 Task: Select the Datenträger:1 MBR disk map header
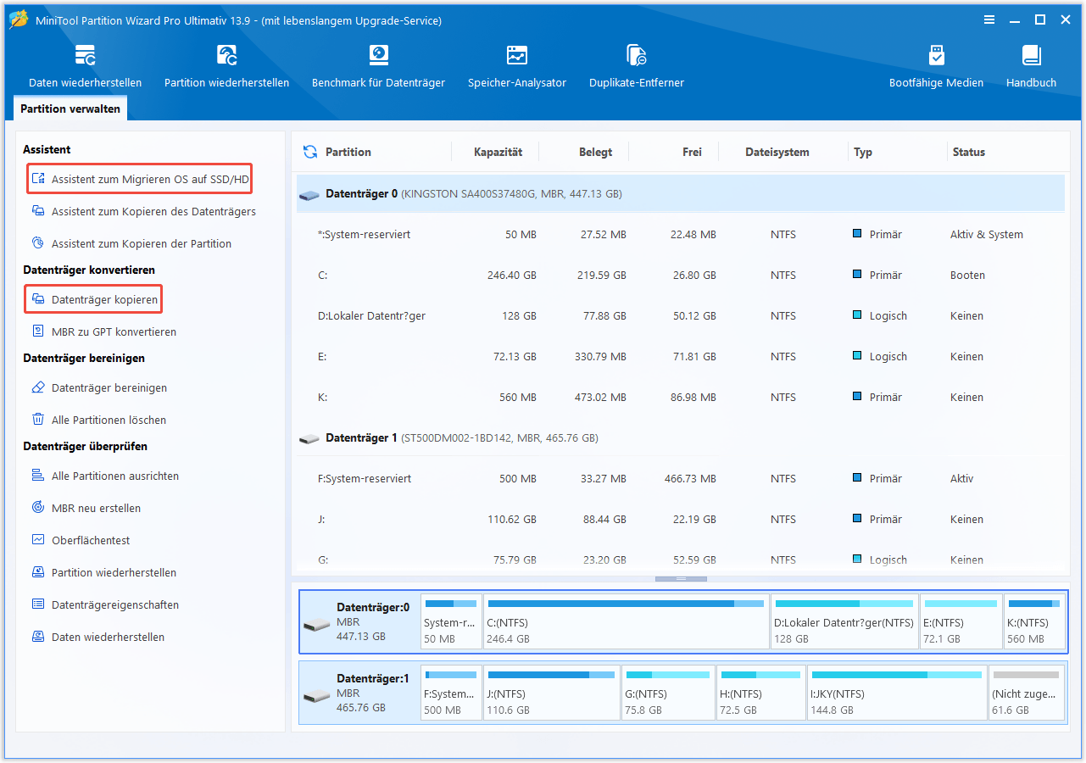[x=360, y=693]
